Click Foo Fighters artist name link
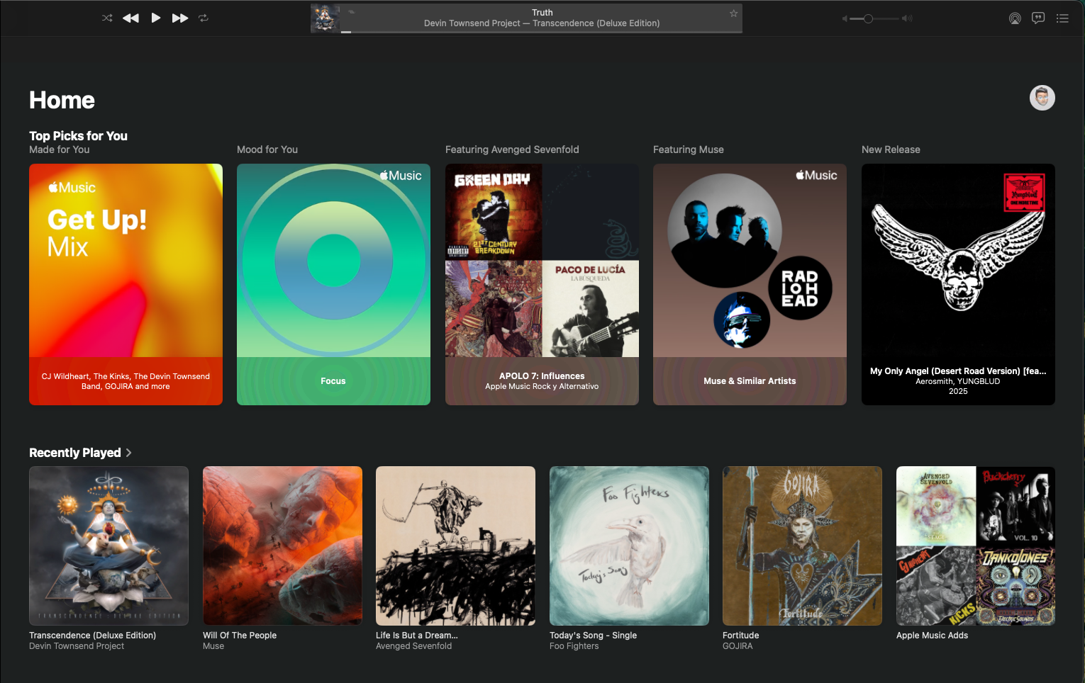 (574, 646)
